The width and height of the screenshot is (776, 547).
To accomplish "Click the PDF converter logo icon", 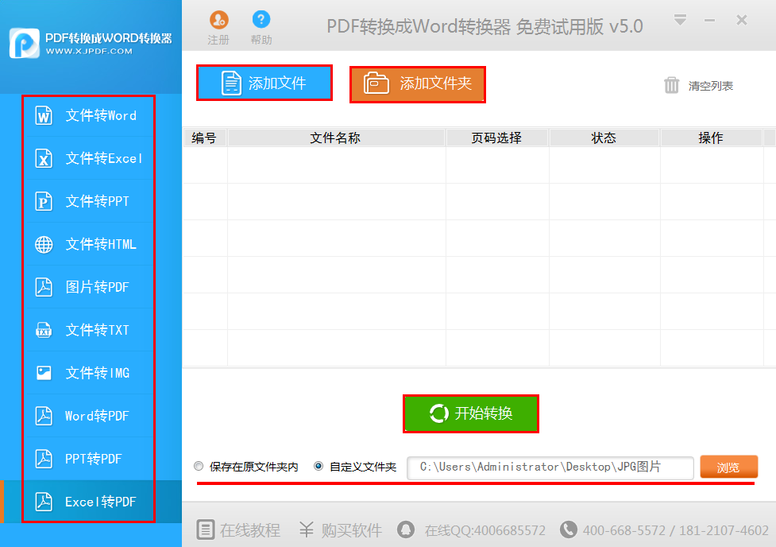I will (x=25, y=43).
